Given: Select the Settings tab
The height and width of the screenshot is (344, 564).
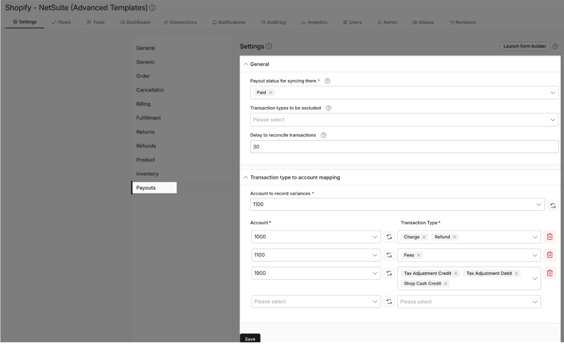Looking at the screenshot, I should (25, 22).
